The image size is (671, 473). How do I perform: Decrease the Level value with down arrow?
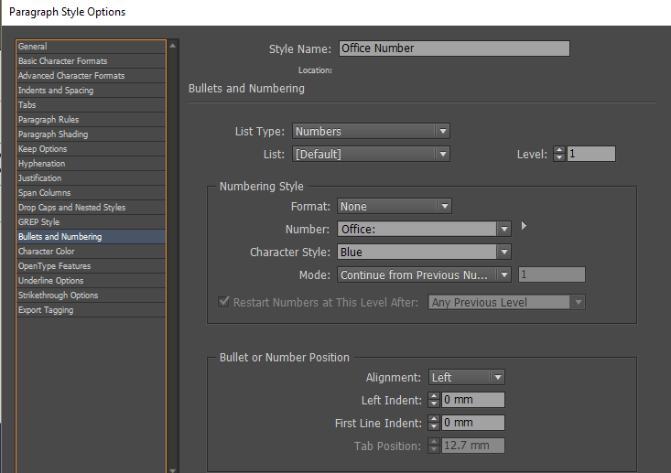pyautogui.click(x=559, y=157)
